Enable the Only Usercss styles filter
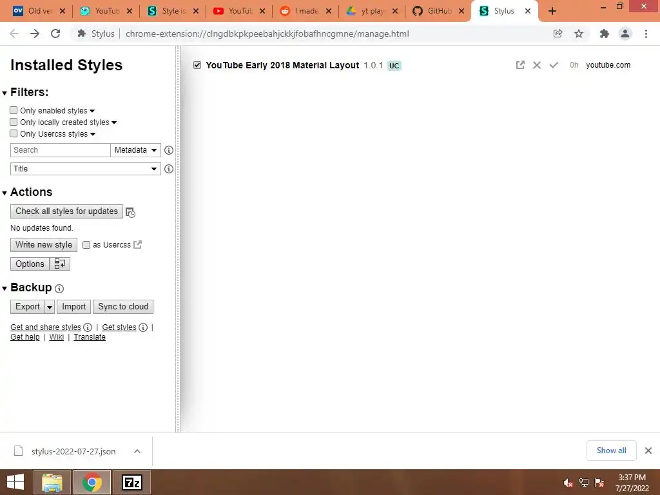 click(14, 133)
